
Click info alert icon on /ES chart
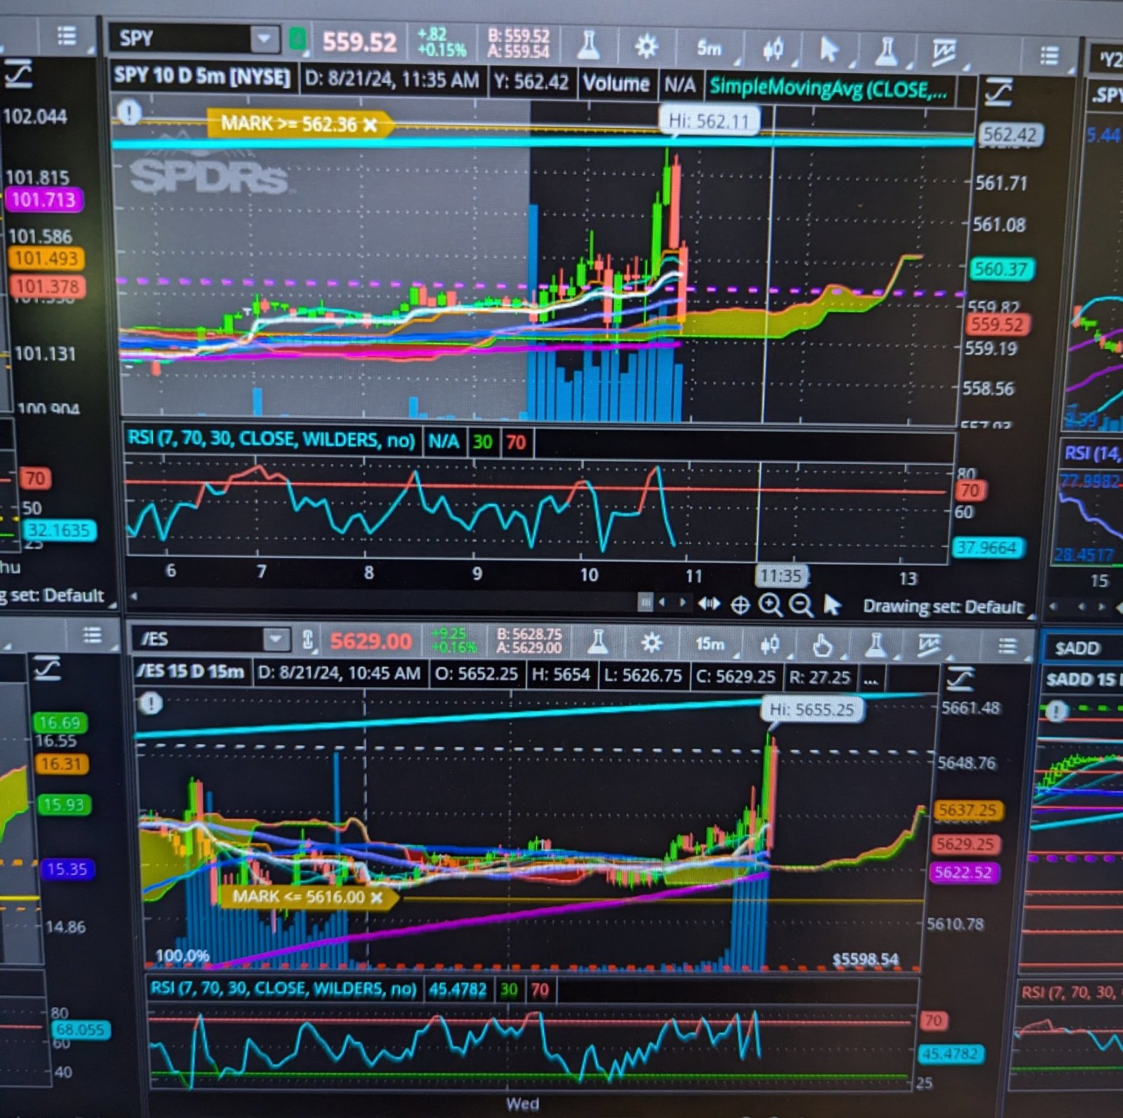pos(149,703)
